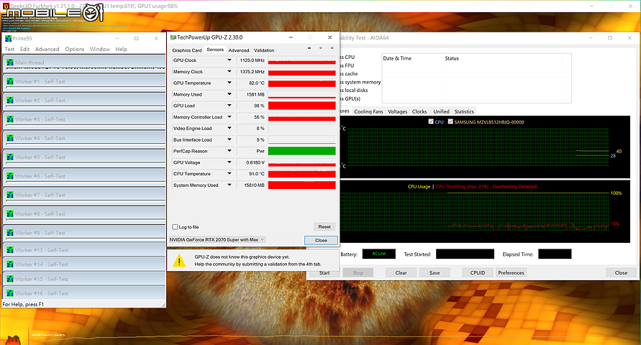The image size is (641, 345).
Task: Click the Worker #16 Self-Test window icon
Action: [x=10, y=293]
